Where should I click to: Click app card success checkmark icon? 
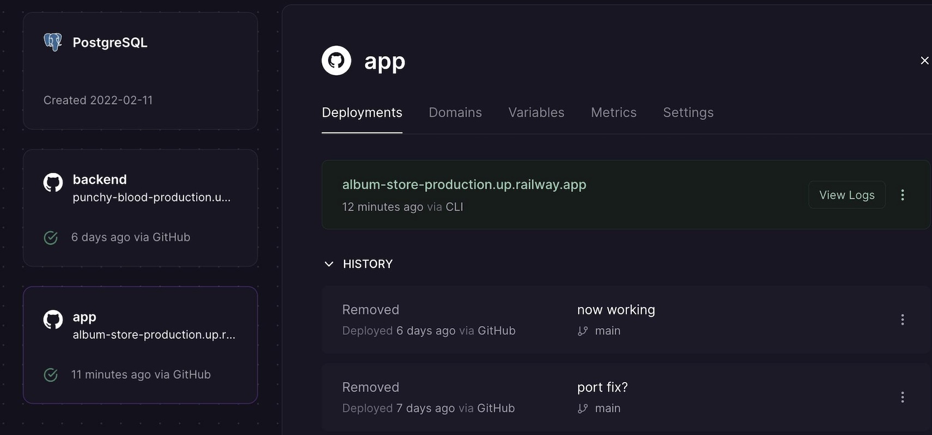(x=51, y=375)
